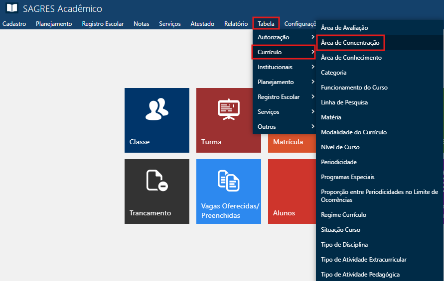Open the Classe tile with people icon
Viewport: 444px width, 281px height.
click(x=156, y=120)
